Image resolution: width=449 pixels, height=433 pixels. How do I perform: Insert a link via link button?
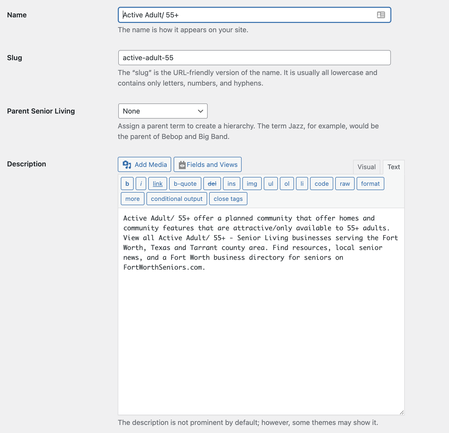[x=158, y=184]
